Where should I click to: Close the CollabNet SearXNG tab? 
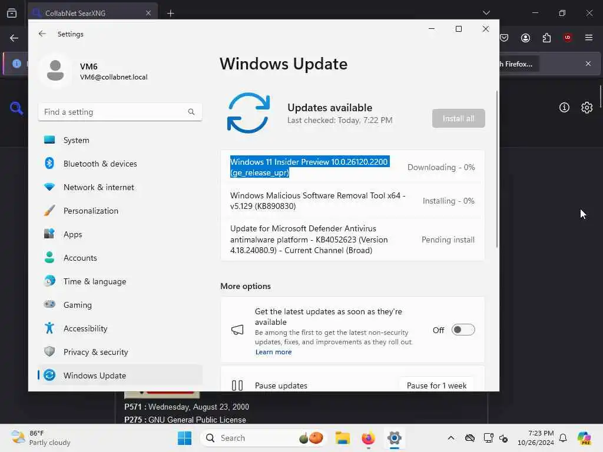(x=148, y=13)
